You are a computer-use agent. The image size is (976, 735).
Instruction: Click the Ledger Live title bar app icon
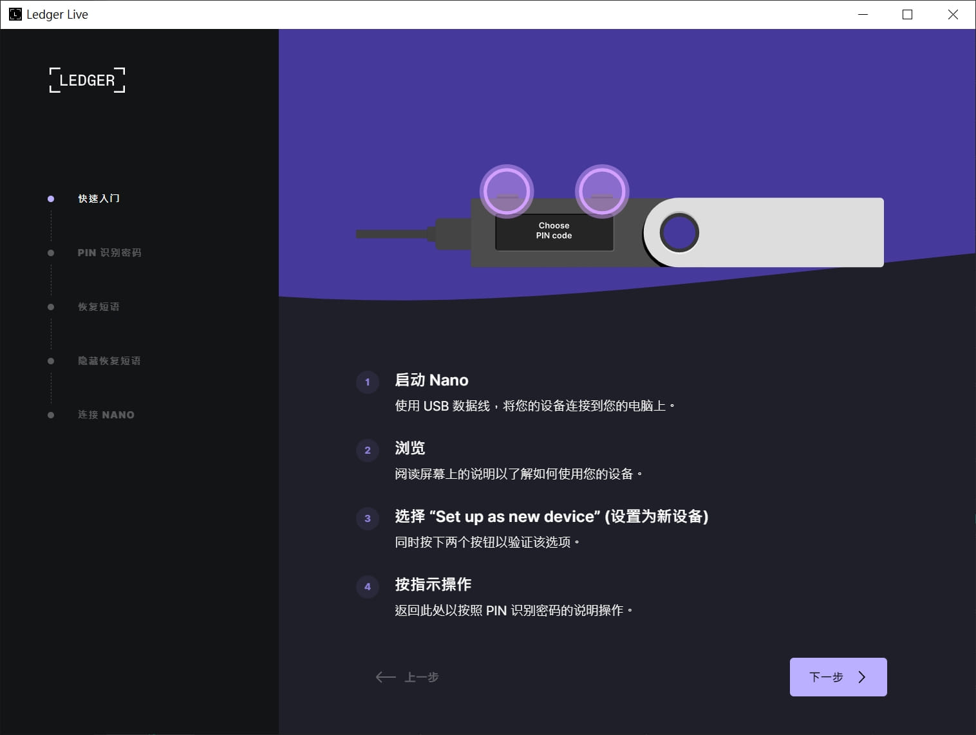(x=15, y=14)
